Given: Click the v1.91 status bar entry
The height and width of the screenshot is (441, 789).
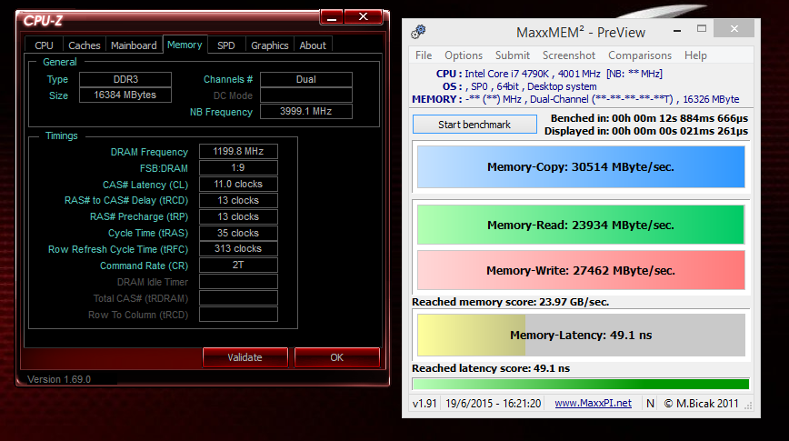Looking at the screenshot, I should click(424, 403).
